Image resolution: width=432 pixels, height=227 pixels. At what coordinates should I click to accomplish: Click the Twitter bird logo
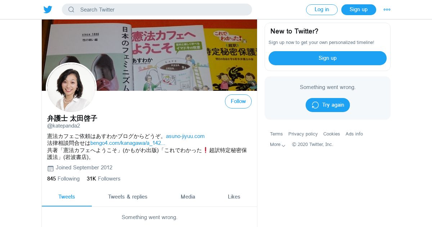point(48,10)
